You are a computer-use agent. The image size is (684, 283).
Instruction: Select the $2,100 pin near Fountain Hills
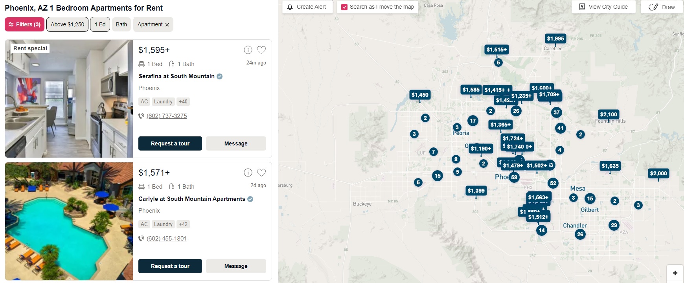pos(609,114)
